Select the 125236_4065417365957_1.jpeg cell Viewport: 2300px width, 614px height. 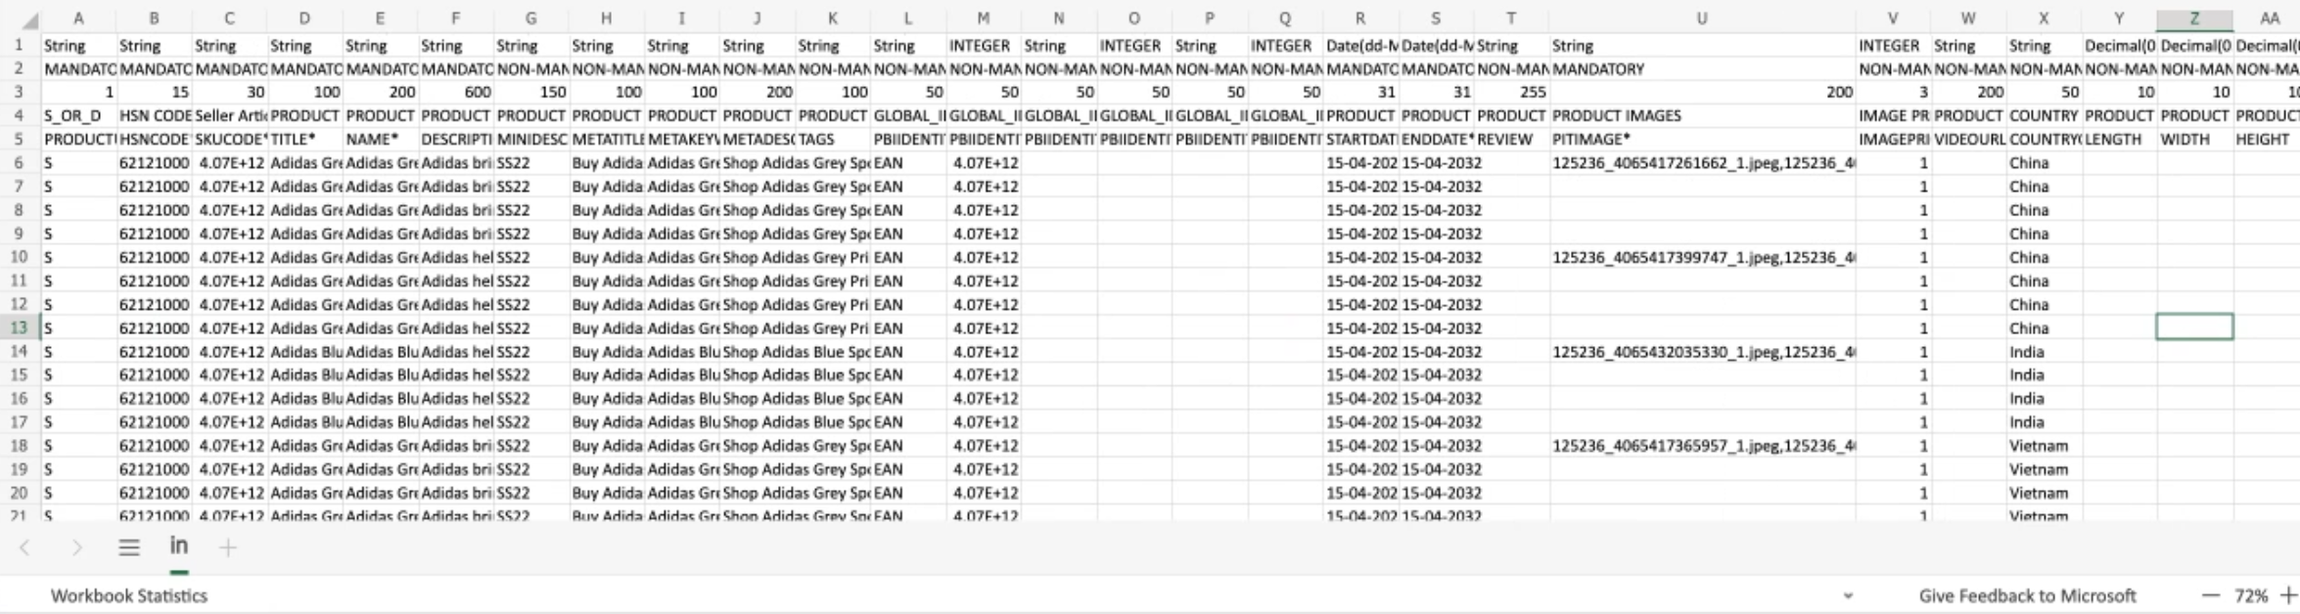pyautogui.click(x=1703, y=446)
